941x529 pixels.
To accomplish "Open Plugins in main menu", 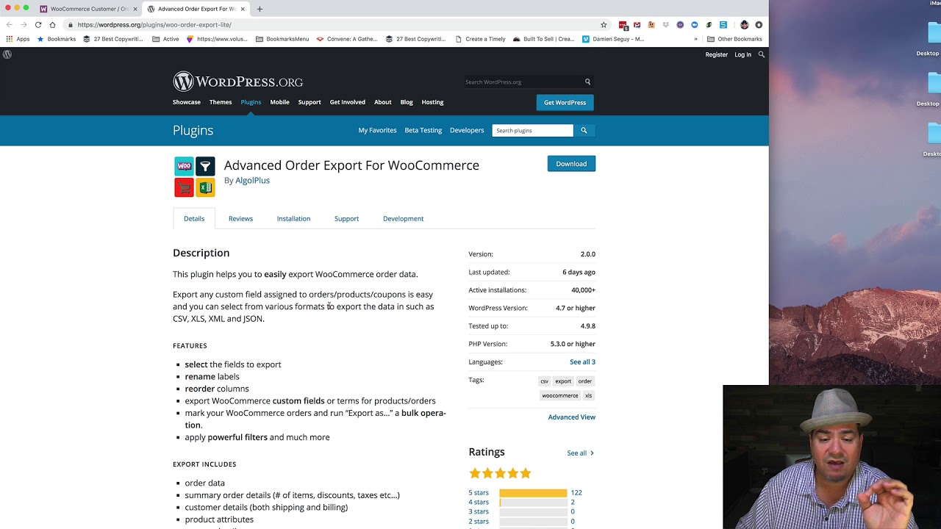I will click(251, 102).
